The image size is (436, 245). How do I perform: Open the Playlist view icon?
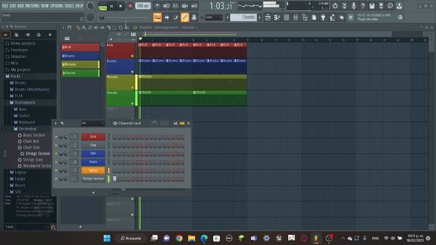coord(268,18)
